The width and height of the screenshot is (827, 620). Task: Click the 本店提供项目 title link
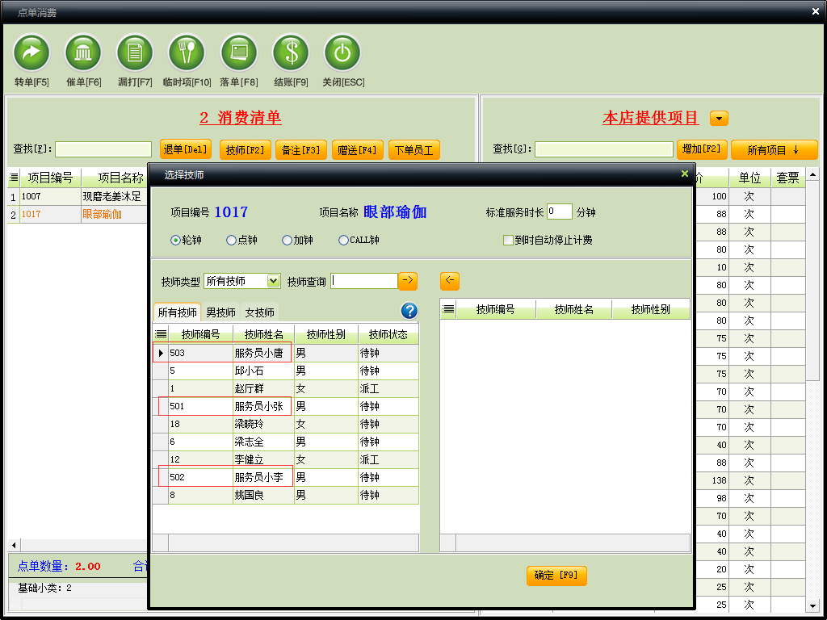pyautogui.click(x=651, y=117)
